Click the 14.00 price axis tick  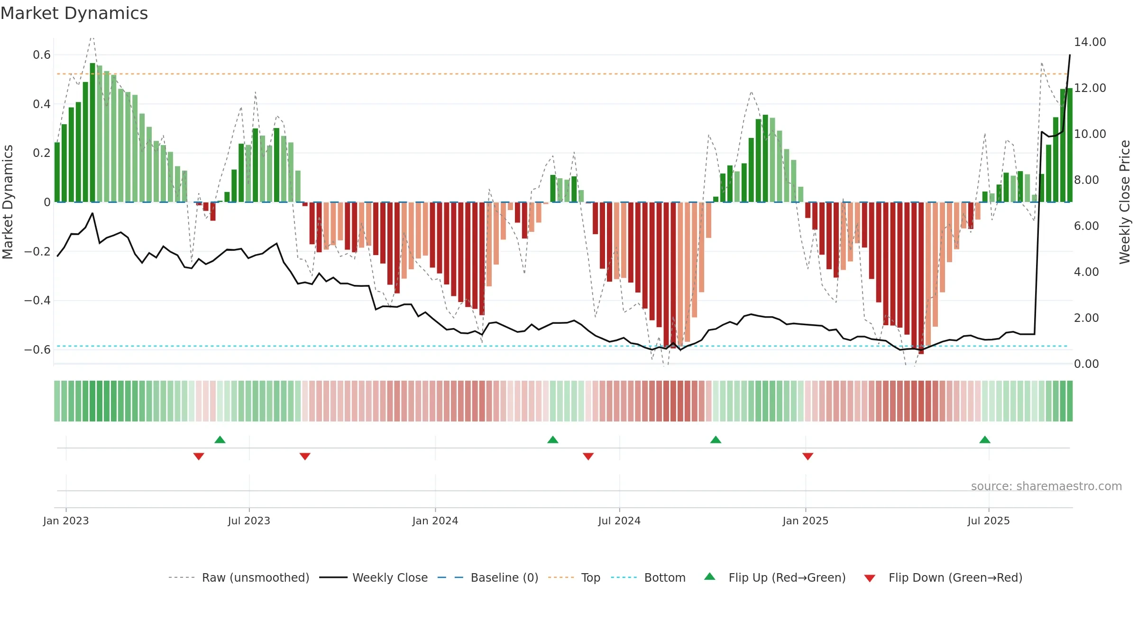1090,42
